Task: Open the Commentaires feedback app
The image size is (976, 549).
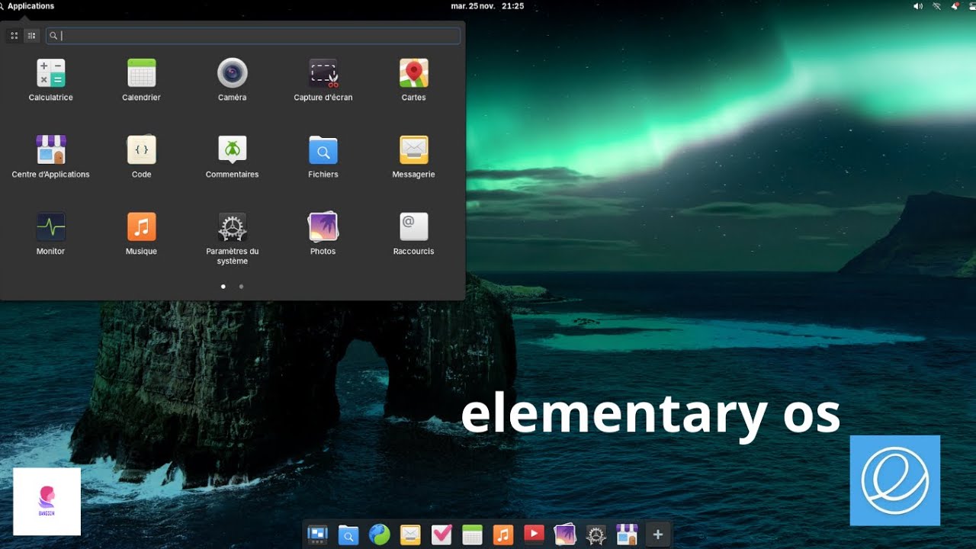Action: click(232, 156)
